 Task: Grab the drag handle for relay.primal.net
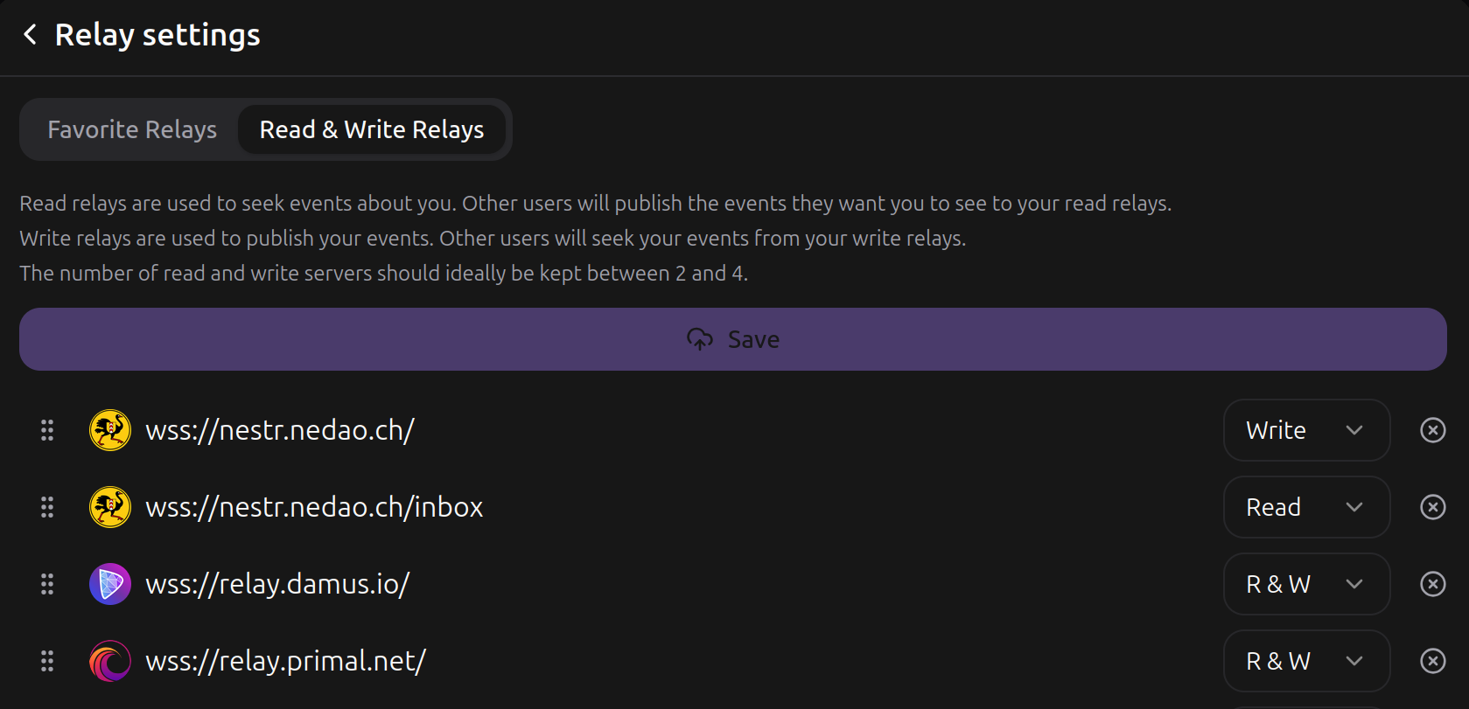47,661
